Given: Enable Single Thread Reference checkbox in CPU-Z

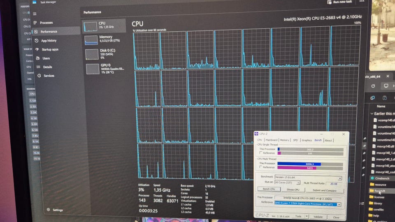Looking at the screenshot, I should point(261,153).
